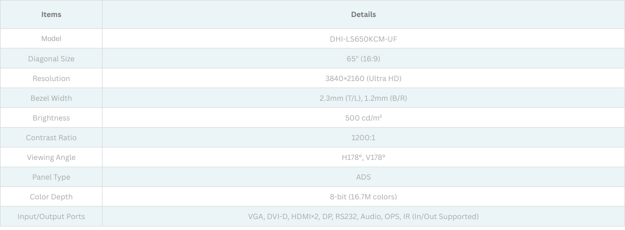The height and width of the screenshot is (230, 625).
Task: Click the 2.3mm (T/L), 1.2mm (B/R) value
Action: 363,98
